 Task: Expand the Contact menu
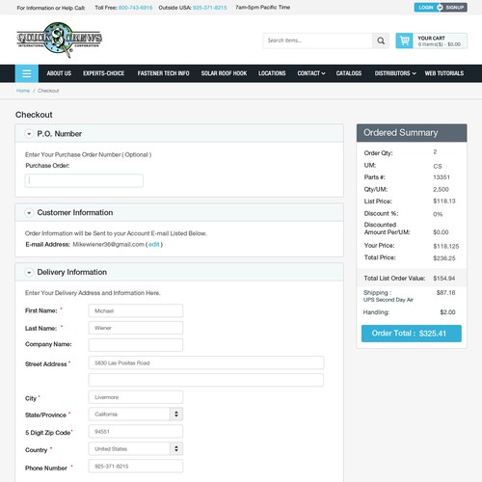click(311, 73)
